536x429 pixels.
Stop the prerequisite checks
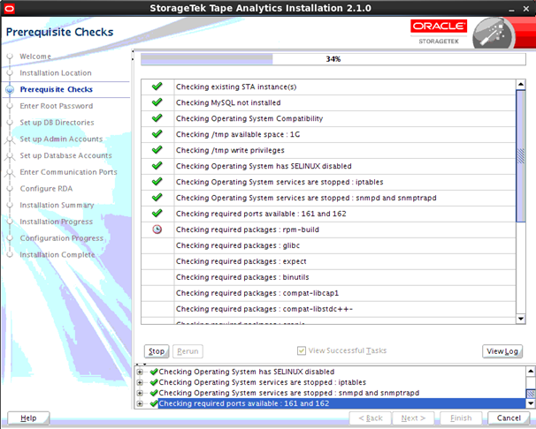[157, 351]
